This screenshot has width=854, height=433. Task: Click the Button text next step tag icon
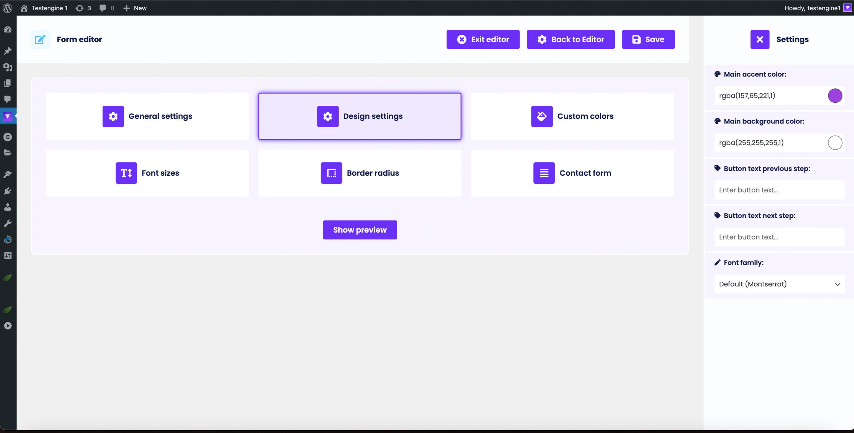(717, 216)
